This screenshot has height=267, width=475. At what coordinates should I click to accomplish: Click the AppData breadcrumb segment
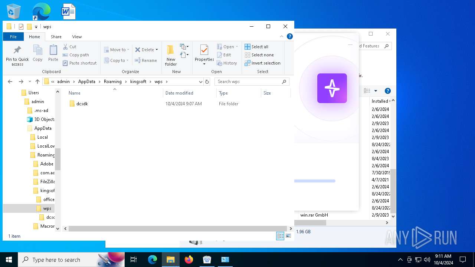(86, 82)
